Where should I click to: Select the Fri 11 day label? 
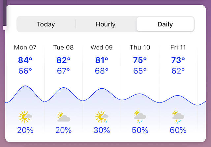click(x=178, y=47)
